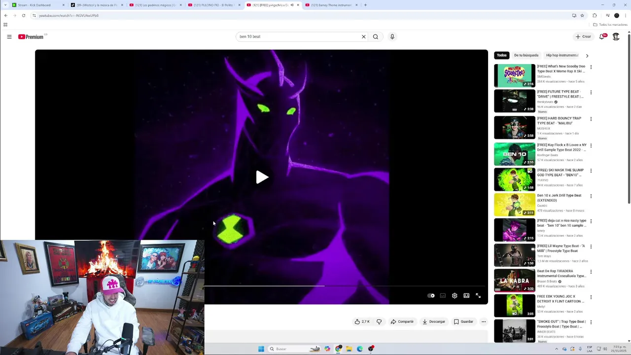This screenshot has height=355, width=631.
Task: Open the browser tab search dropdown
Action: point(5,5)
